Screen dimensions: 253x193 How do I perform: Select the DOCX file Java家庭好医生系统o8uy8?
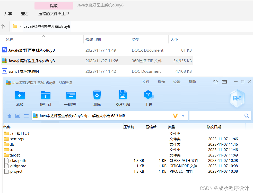click(32, 50)
